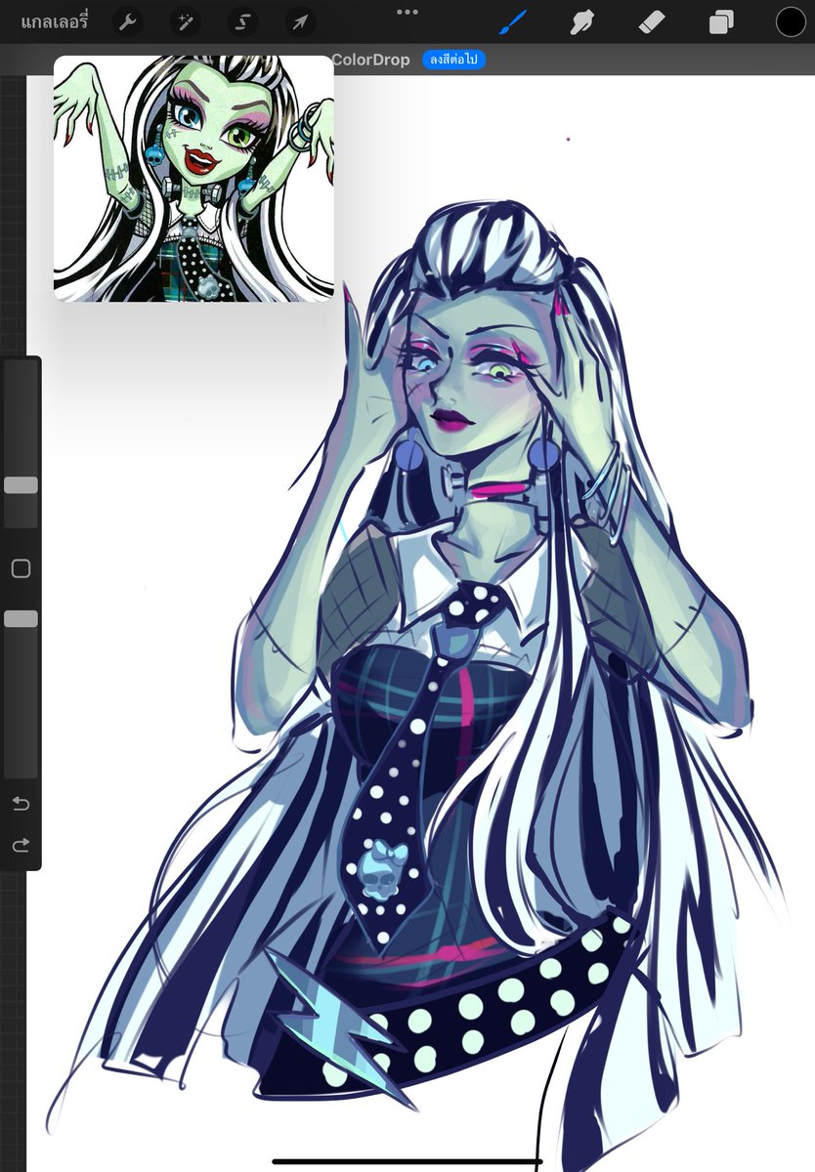This screenshot has width=815, height=1172.
Task: Redo the action using sidebar arrow
Action: coord(21,846)
